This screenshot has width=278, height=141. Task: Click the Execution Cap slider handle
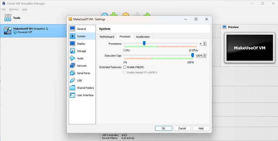pyautogui.click(x=192, y=55)
